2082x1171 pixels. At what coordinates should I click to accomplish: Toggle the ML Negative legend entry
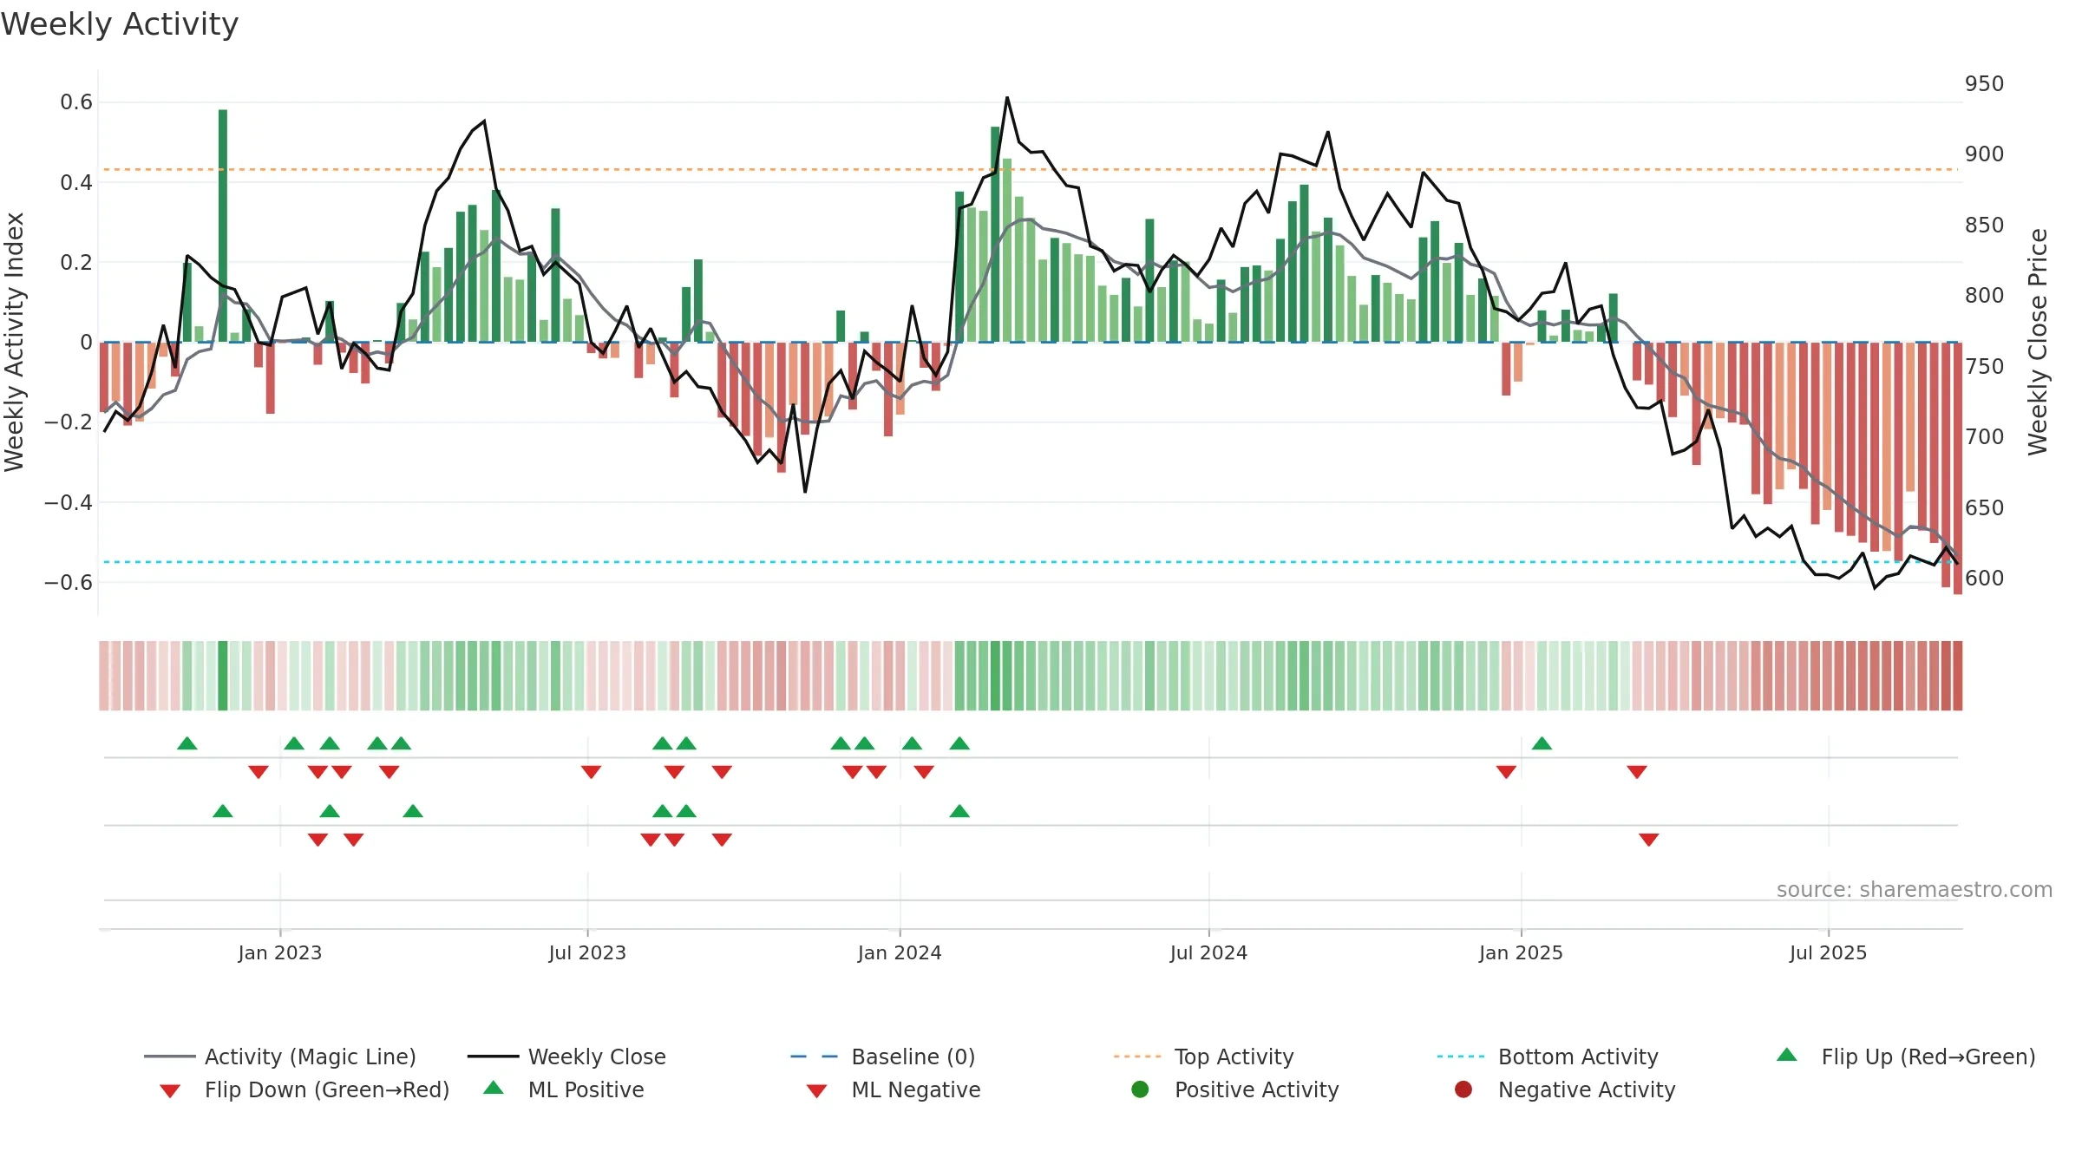894,1089
